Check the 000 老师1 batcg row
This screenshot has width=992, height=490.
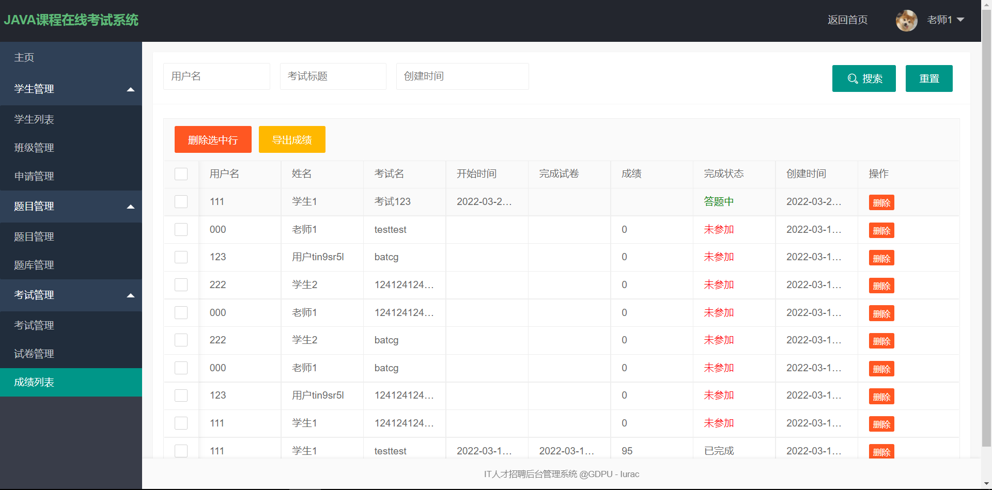(181, 368)
